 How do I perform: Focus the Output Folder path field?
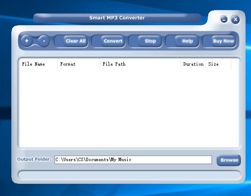click(x=133, y=160)
